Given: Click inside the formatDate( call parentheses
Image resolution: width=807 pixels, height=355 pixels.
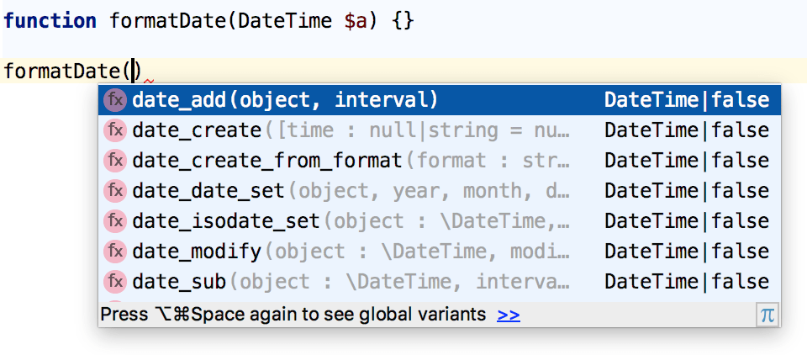Looking at the screenshot, I should tap(134, 71).
